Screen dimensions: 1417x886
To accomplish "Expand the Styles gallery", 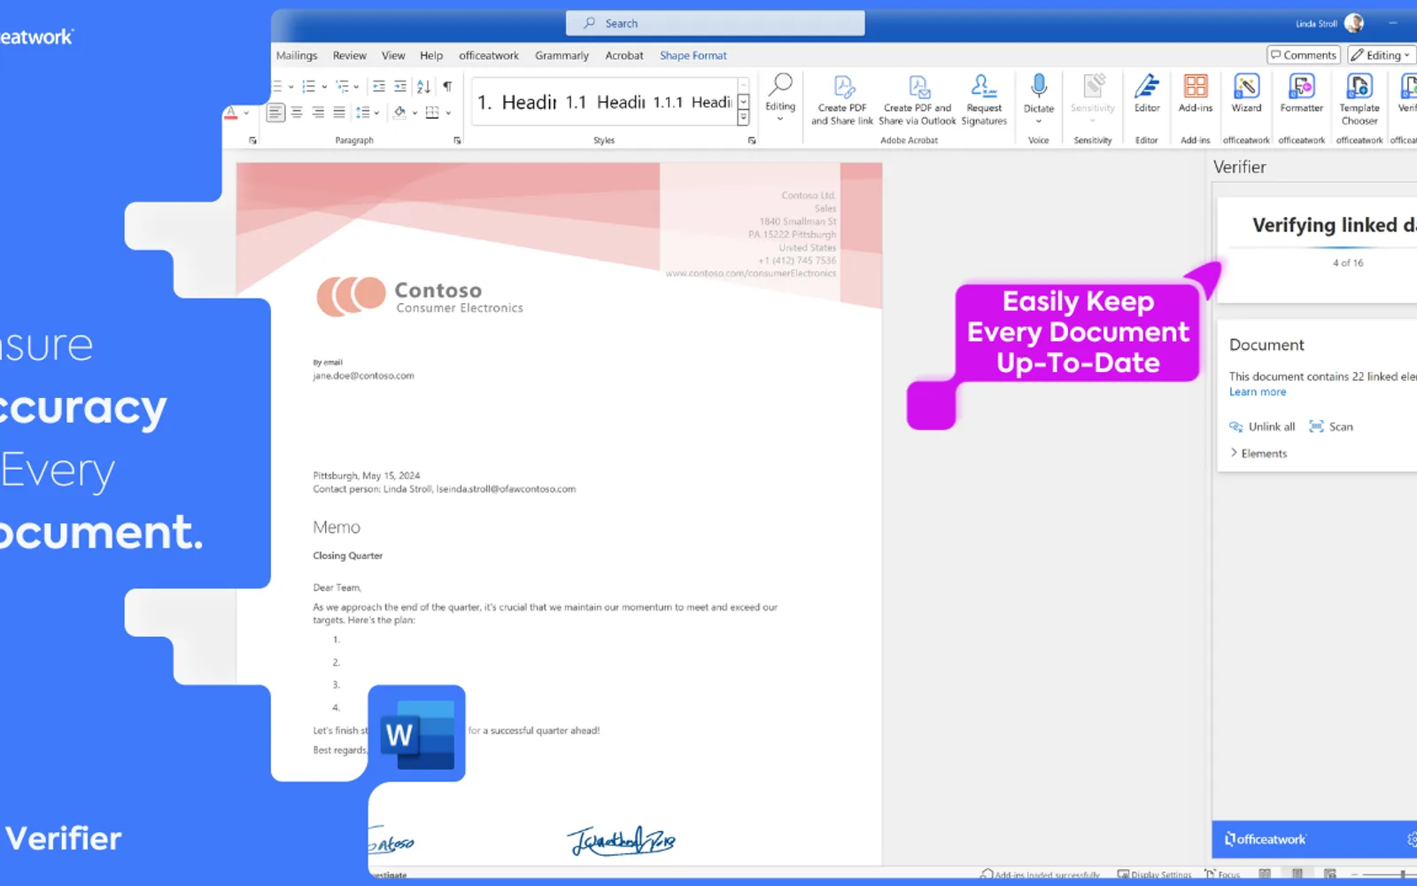I will click(743, 118).
